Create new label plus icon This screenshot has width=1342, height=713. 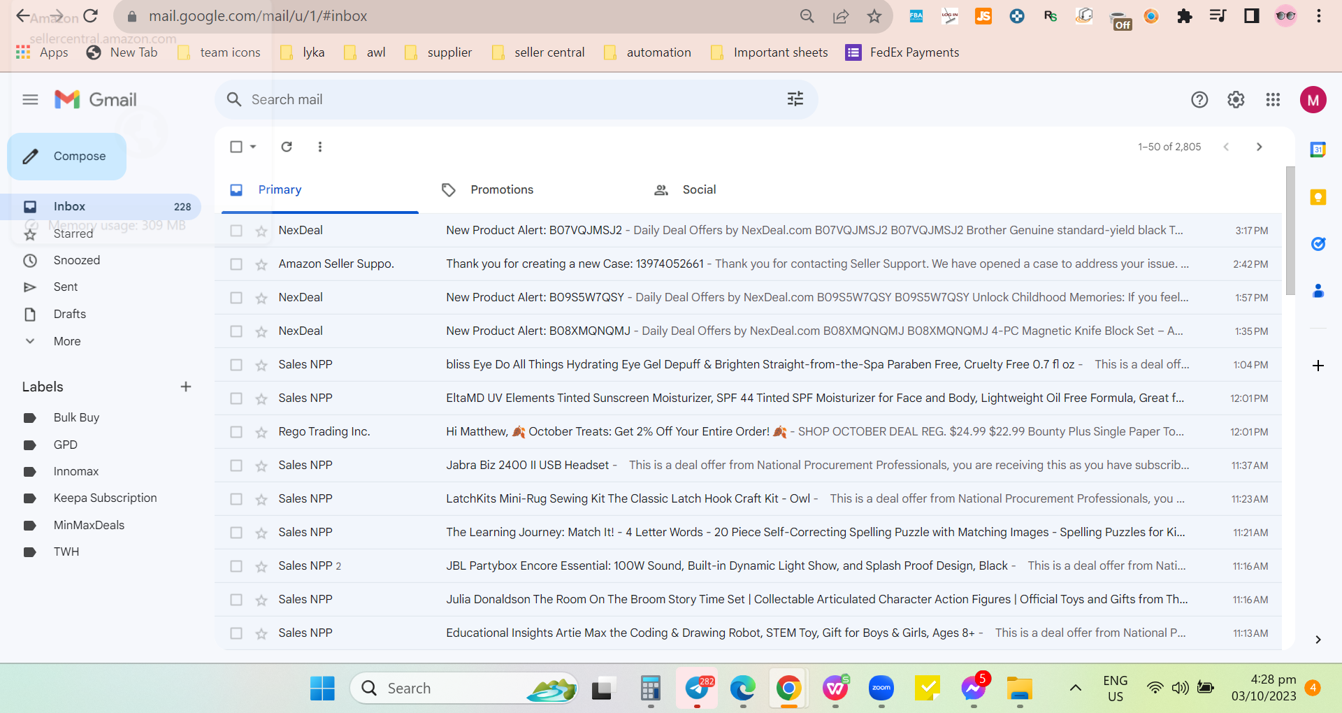pos(186,387)
